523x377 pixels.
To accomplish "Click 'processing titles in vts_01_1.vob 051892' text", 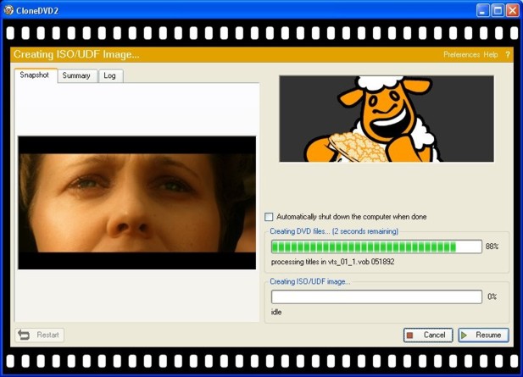I will pyautogui.click(x=332, y=262).
